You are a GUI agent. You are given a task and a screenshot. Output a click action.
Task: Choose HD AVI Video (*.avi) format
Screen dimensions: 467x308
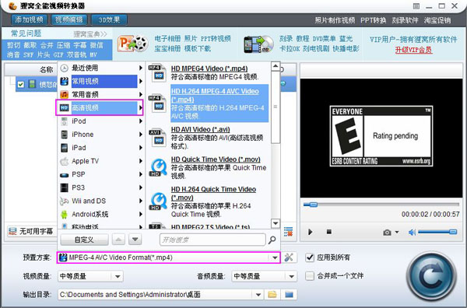tap(201, 129)
